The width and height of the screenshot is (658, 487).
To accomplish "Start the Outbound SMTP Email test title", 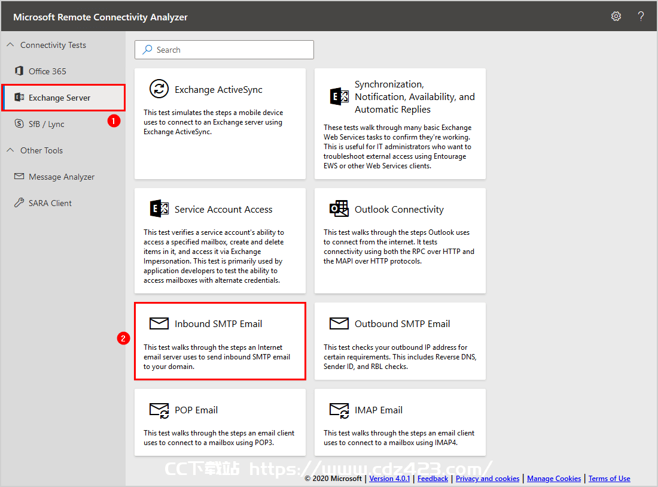I will point(402,323).
